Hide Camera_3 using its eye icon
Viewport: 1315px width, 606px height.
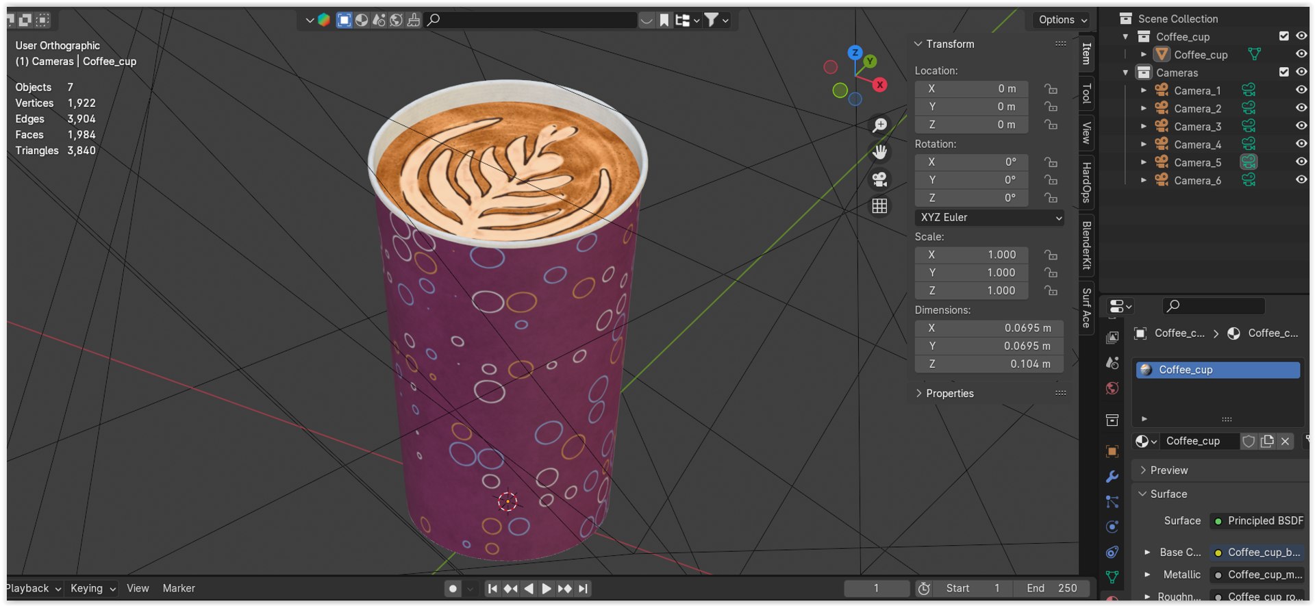click(1301, 126)
